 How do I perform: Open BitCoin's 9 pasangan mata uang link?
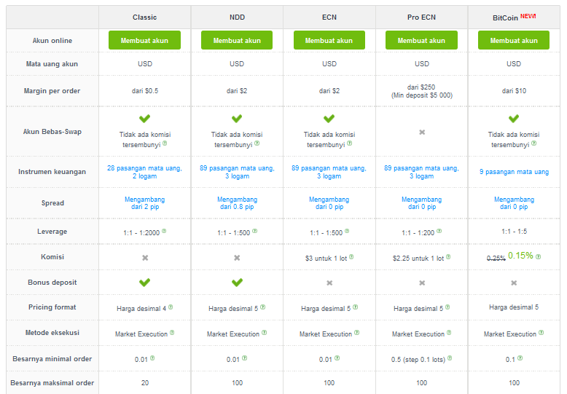point(515,172)
